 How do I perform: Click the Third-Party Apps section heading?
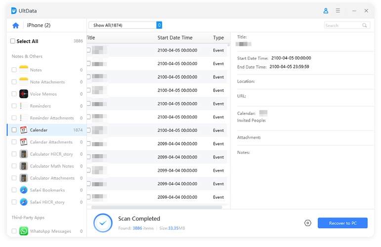pos(28,217)
